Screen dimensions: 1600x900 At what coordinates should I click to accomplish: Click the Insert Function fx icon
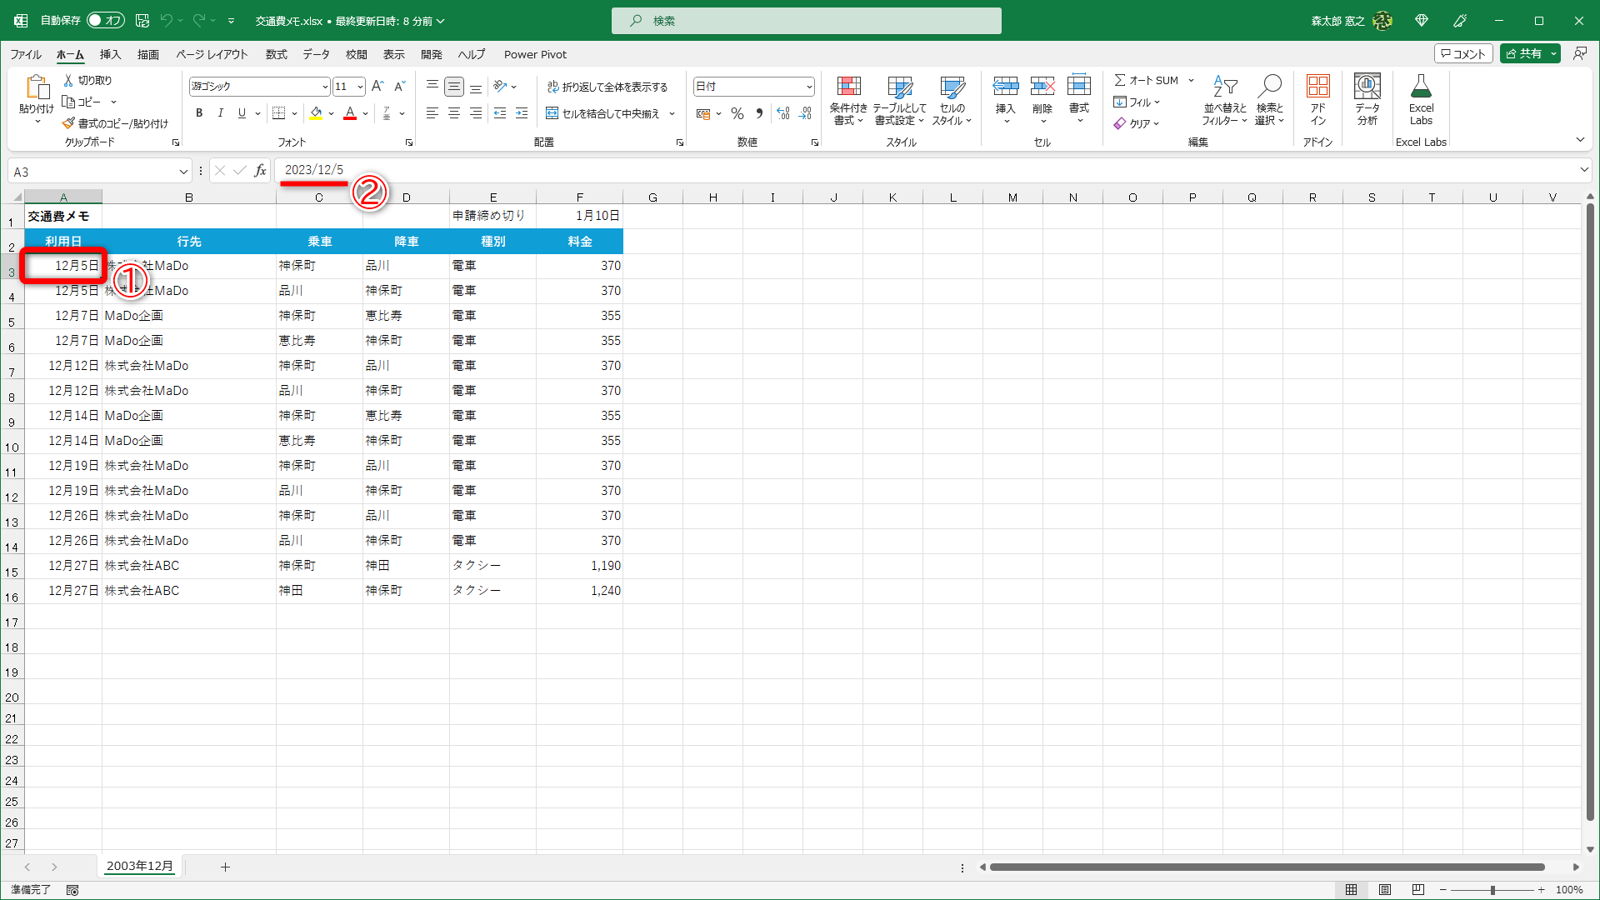coord(260,171)
